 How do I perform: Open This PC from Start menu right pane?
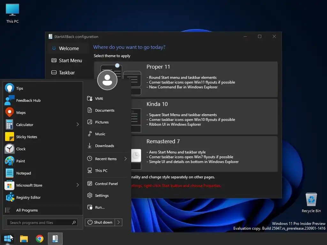point(107,170)
